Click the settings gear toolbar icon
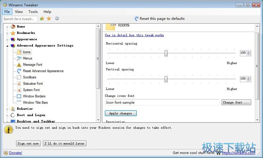263x158 pixels. click(57, 19)
